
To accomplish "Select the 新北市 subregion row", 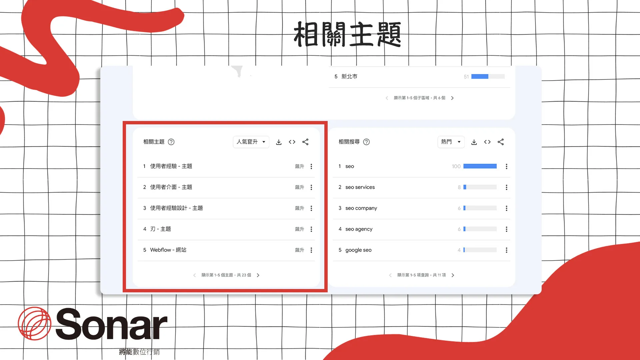I will click(419, 77).
